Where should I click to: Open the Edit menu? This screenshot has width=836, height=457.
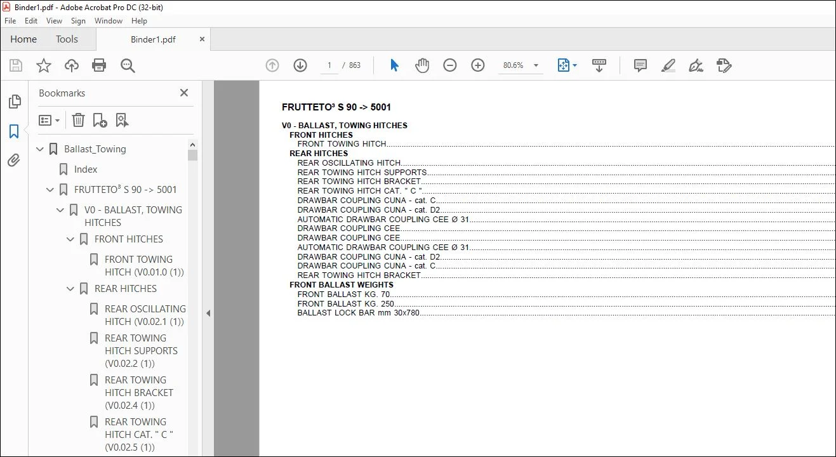click(x=31, y=21)
